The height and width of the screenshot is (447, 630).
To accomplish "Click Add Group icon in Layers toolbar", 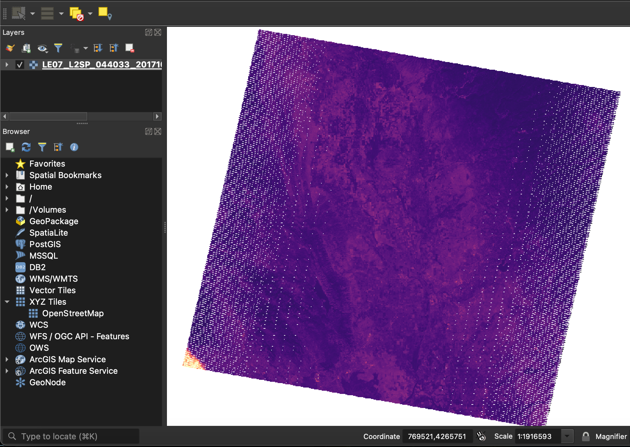I will 26,48.
